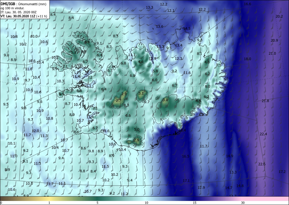This screenshot has height=205, width=289.
Task: Click the 12.0 map value
Action: tap(35, 131)
